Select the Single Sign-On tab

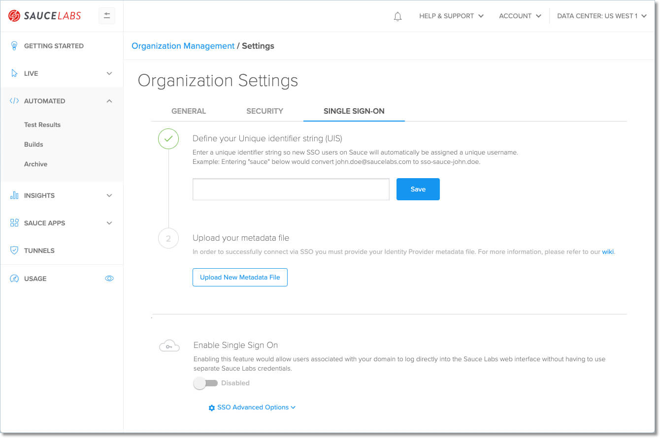click(354, 111)
